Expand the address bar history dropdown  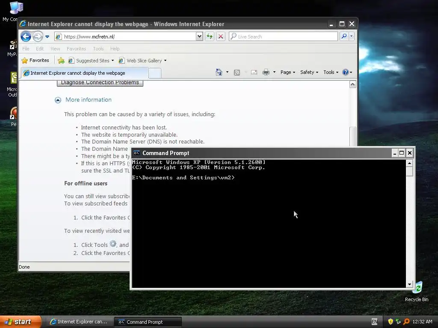pyautogui.click(x=199, y=37)
